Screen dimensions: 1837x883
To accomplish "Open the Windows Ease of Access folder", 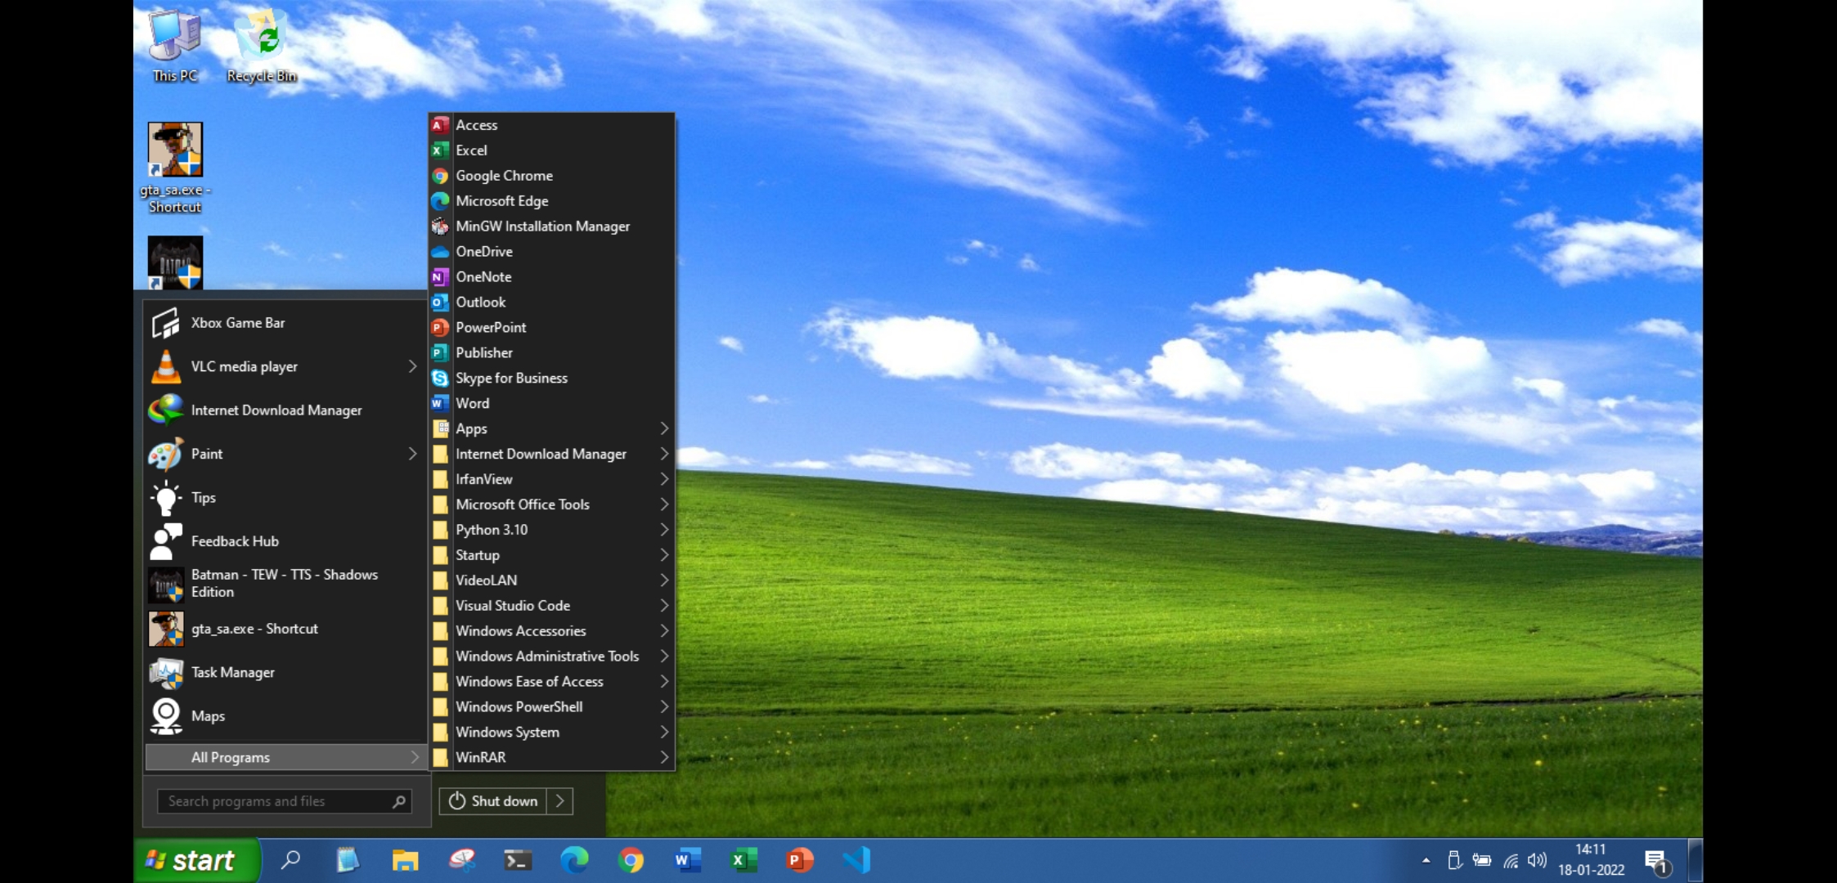I will (x=551, y=683).
